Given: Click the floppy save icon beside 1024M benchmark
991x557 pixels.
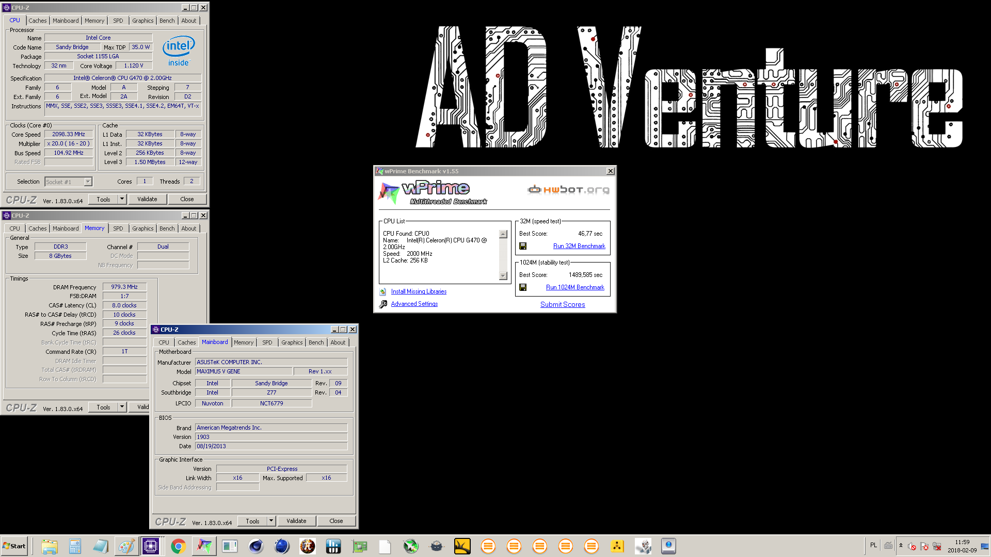Looking at the screenshot, I should click(x=523, y=287).
